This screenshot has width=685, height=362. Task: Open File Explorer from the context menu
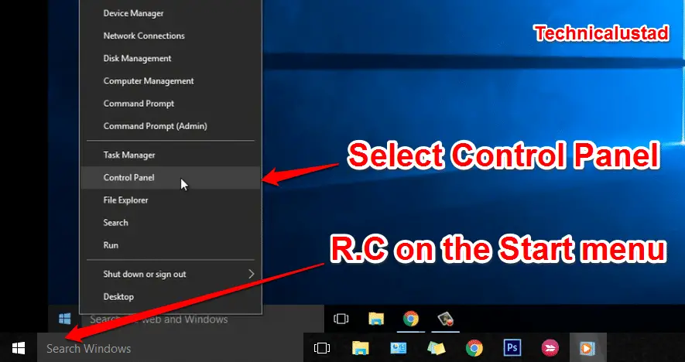(x=125, y=200)
